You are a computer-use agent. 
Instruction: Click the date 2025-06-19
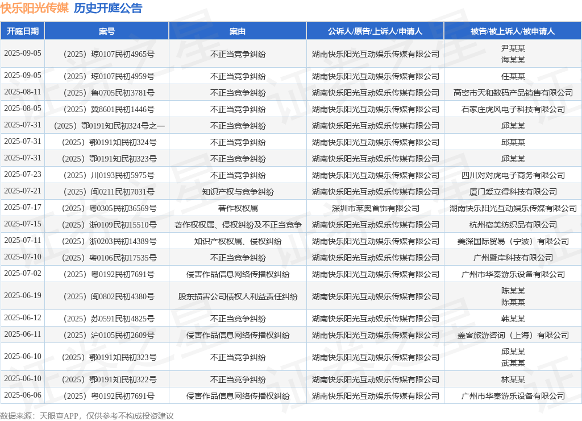pyautogui.click(x=23, y=295)
